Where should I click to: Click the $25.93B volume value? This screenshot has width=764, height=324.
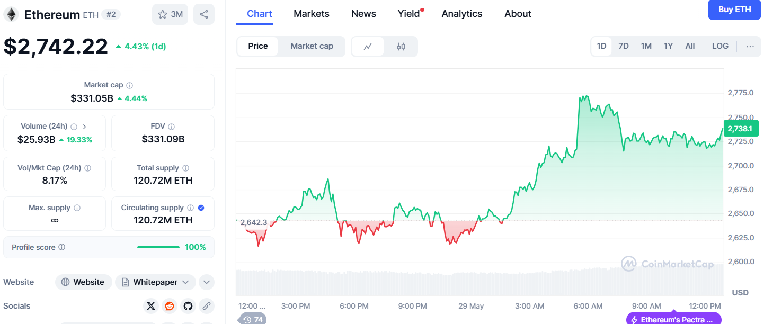tap(37, 139)
